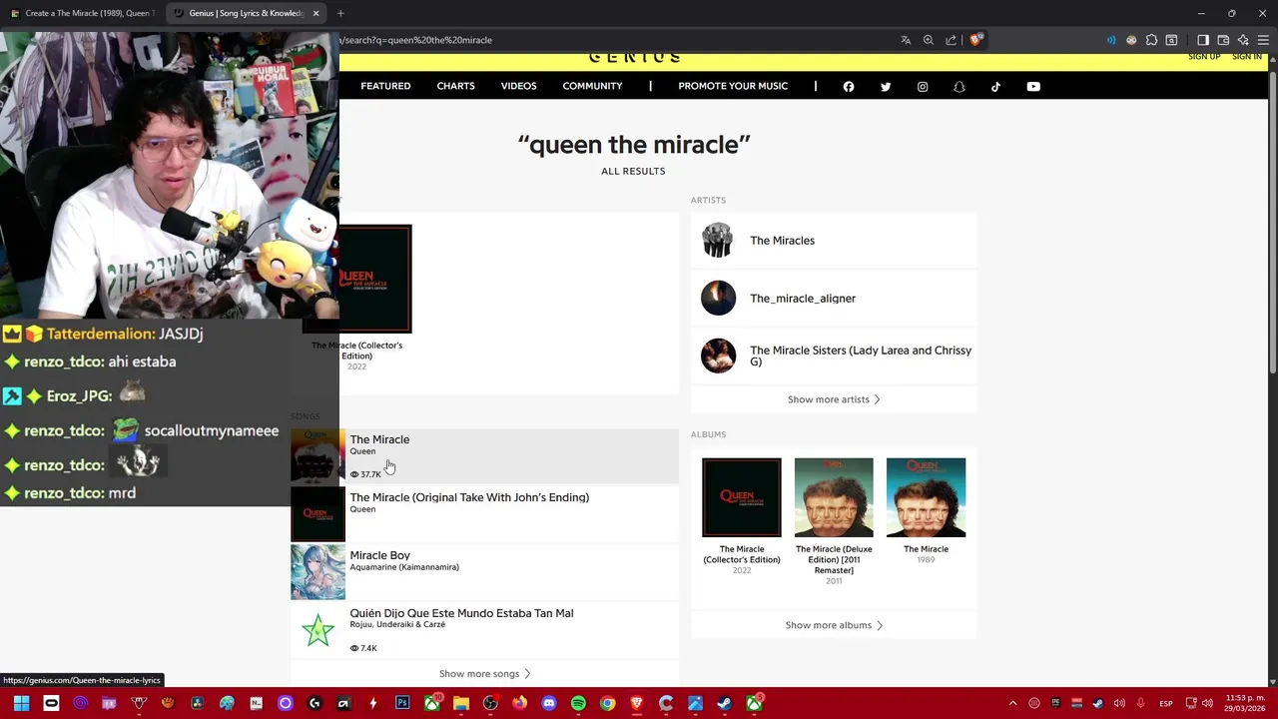Open CHARTS menu item
Screen dimensions: 1278x719
point(455,86)
